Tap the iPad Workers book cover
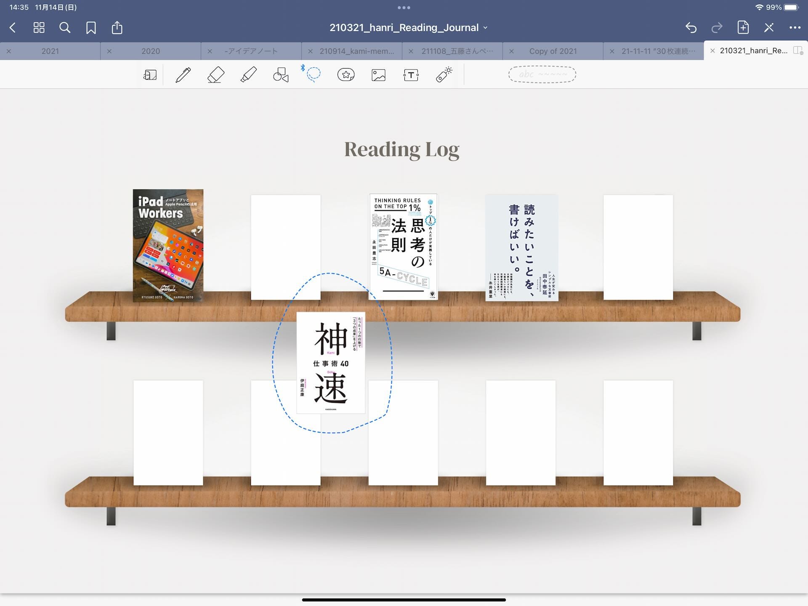The image size is (808, 606). pyautogui.click(x=168, y=245)
